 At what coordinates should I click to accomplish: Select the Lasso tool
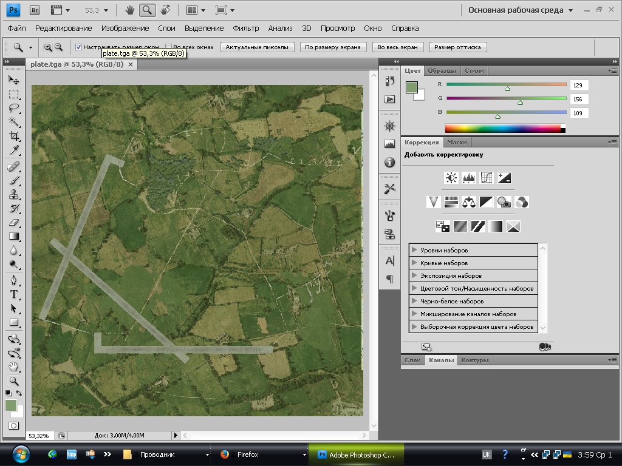point(13,108)
